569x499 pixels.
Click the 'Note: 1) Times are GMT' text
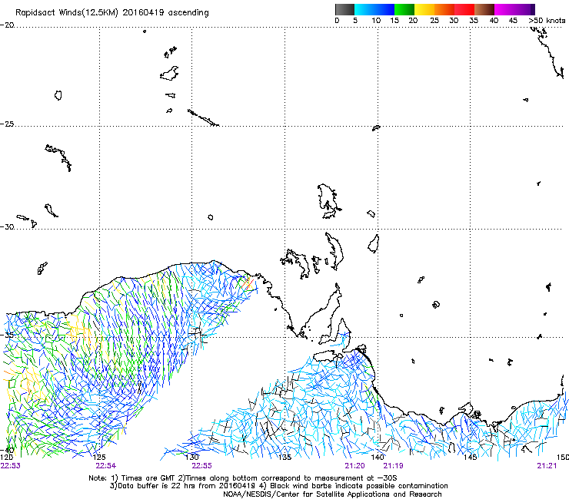click(133, 478)
